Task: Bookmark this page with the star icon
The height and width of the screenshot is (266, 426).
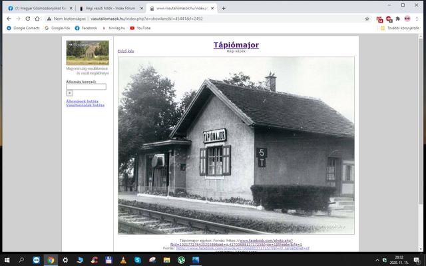Action: coord(367,19)
